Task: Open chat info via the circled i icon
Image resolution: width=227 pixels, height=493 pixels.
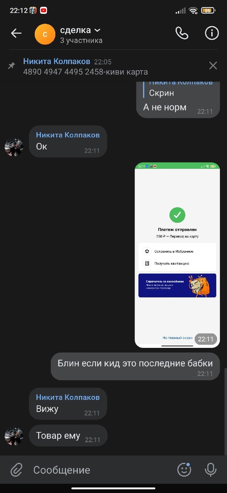Action: tap(212, 33)
